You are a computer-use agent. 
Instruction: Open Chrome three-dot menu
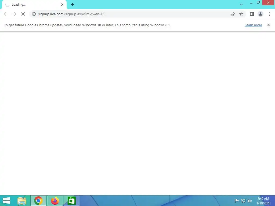[269, 14]
